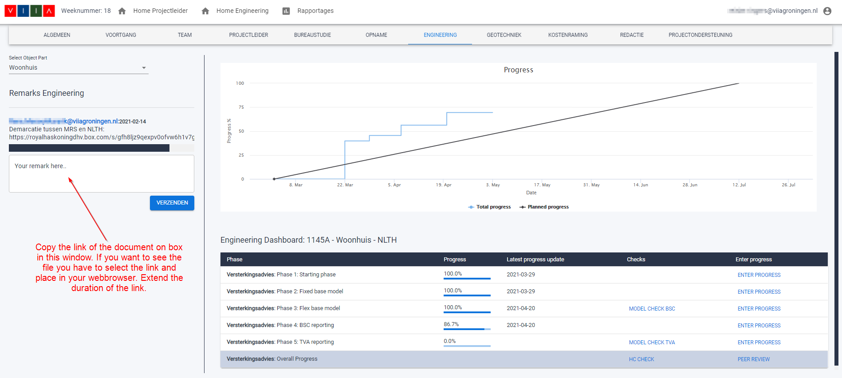Click the house icon beside Home Projectleider
Viewport: 842px width, 378px height.
(122, 11)
